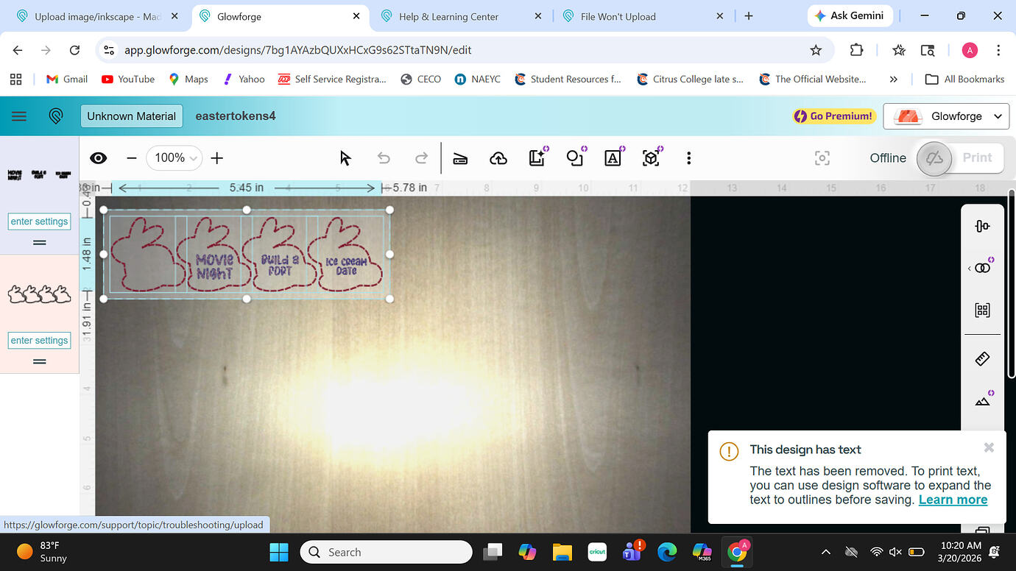Expand the Glowforge device selector dropdown

pyautogui.click(x=945, y=116)
